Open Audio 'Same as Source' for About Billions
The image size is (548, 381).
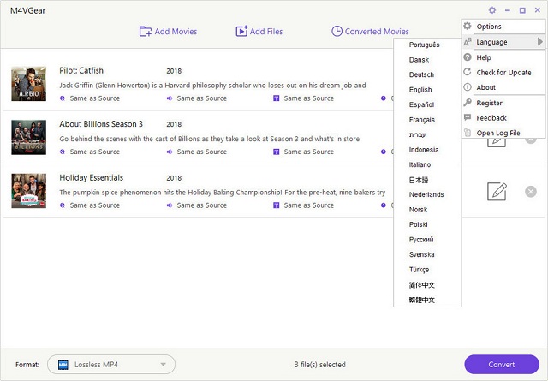(202, 152)
